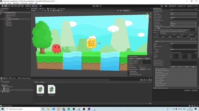The width and height of the screenshot is (199, 111).
Task: Expand the Water object in Hierarchy
Action: tap(6, 24)
